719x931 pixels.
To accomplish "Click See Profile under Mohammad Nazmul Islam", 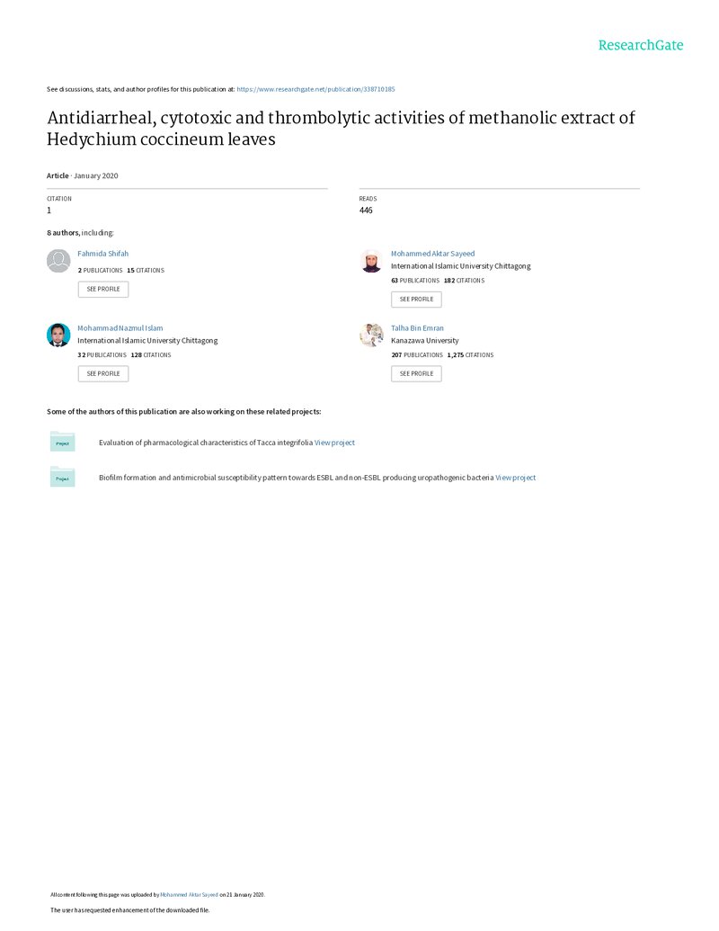I will [x=103, y=373].
